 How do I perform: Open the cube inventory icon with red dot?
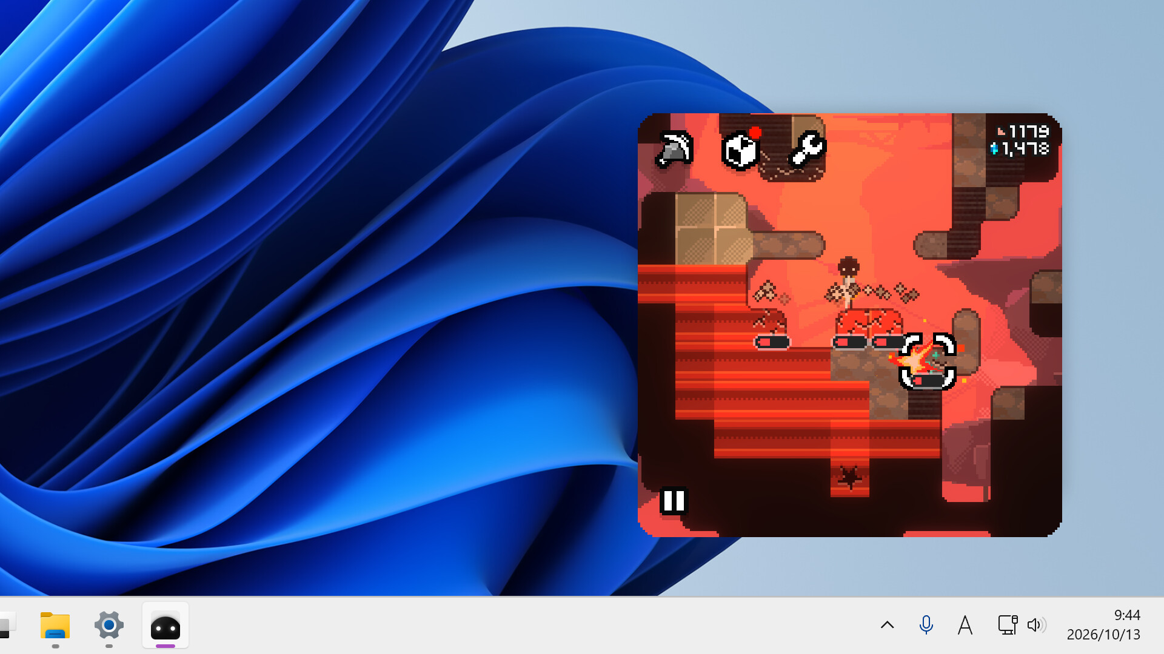[741, 149]
